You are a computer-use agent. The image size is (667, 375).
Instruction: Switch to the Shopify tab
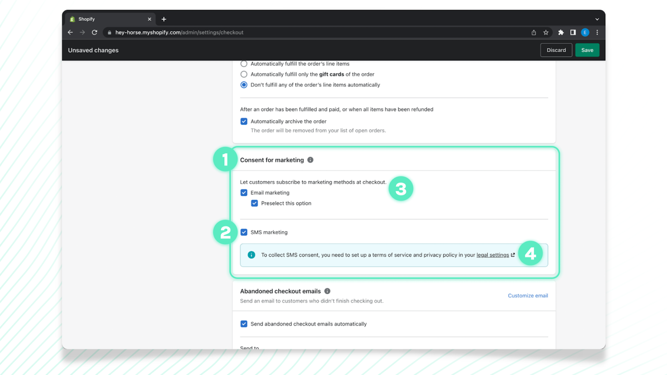[x=108, y=19]
